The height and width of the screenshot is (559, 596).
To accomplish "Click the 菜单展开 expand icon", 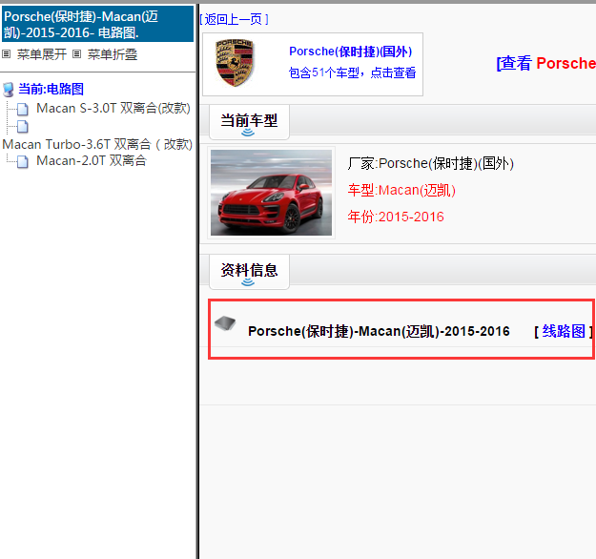I will pyautogui.click(x=6, y=54).
